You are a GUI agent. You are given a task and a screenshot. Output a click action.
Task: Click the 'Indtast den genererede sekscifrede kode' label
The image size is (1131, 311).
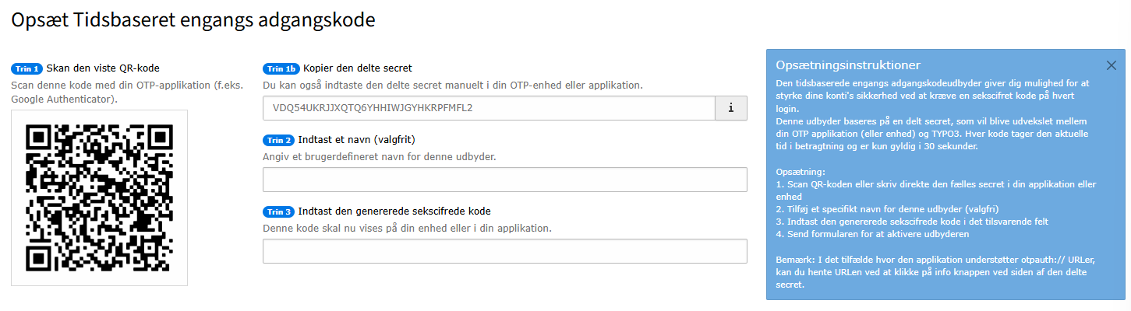pos(394,211)
